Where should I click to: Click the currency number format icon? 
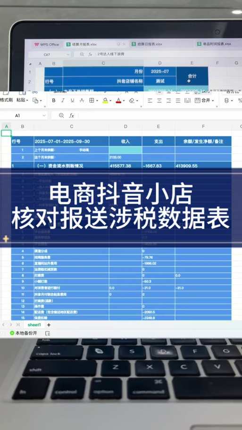pos(226,100)
